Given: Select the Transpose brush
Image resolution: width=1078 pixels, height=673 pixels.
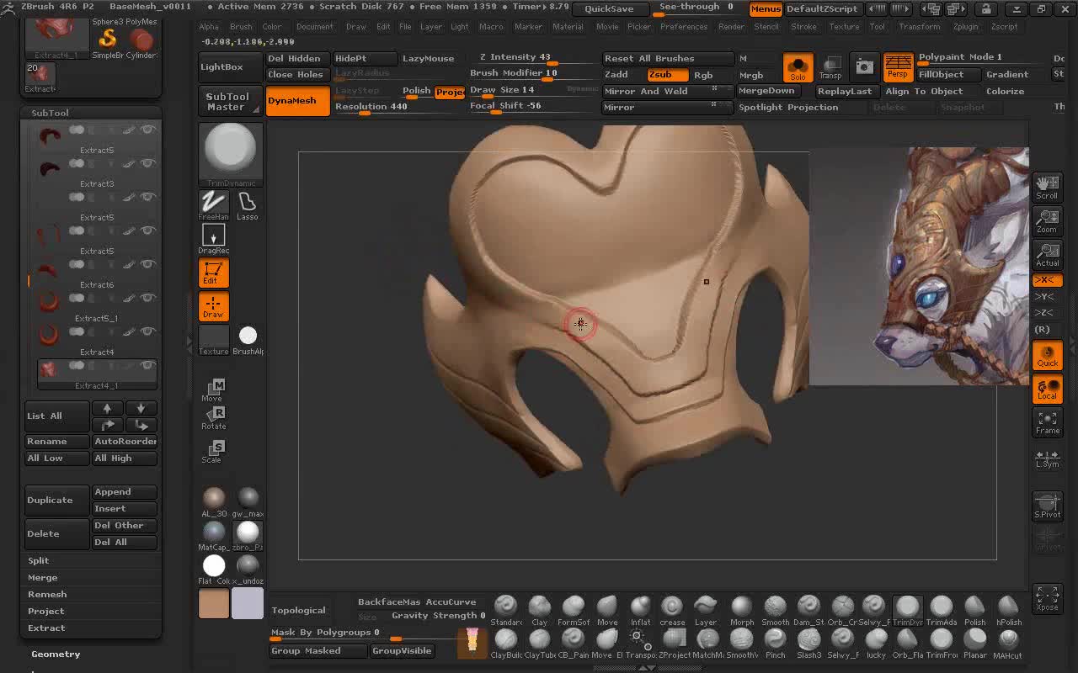Looking at the screenshot, I should point(640,644).
